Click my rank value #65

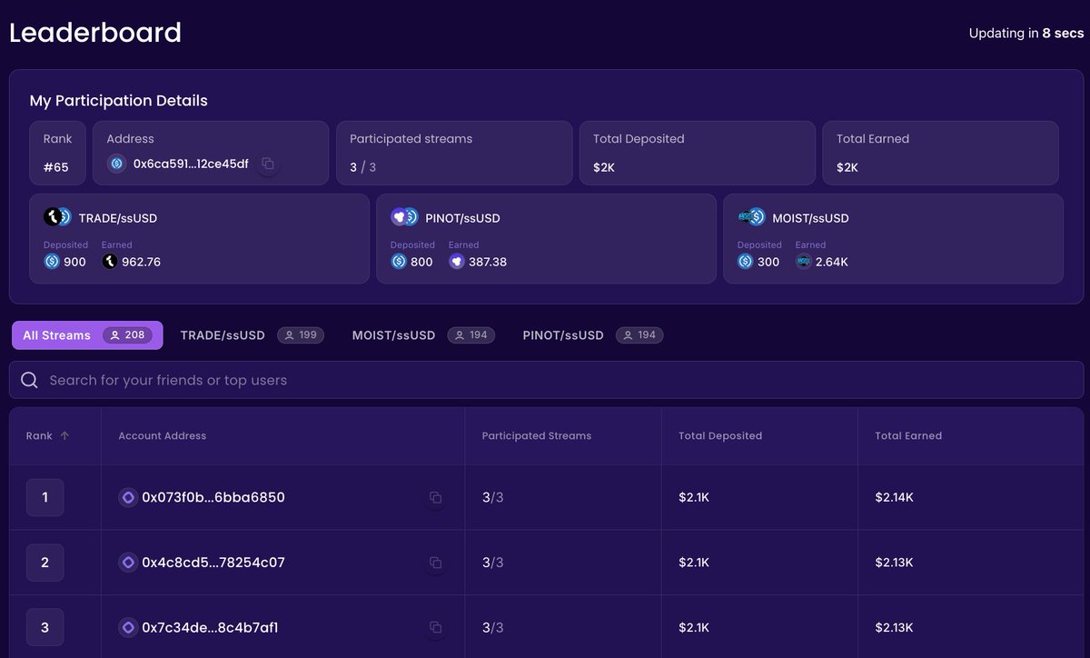(55, 167)
